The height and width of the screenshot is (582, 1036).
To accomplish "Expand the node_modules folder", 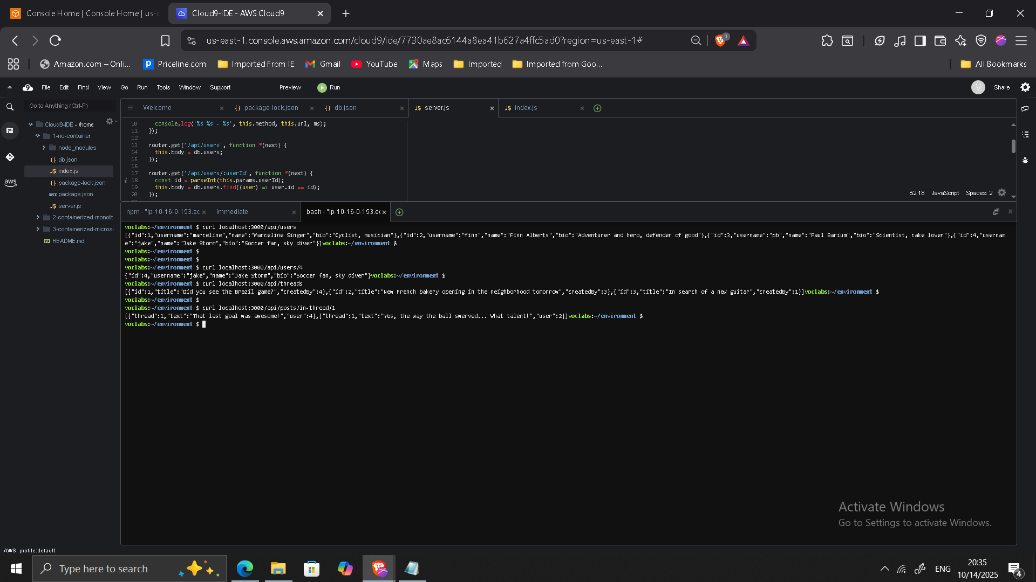I will [x=45, y=148].
